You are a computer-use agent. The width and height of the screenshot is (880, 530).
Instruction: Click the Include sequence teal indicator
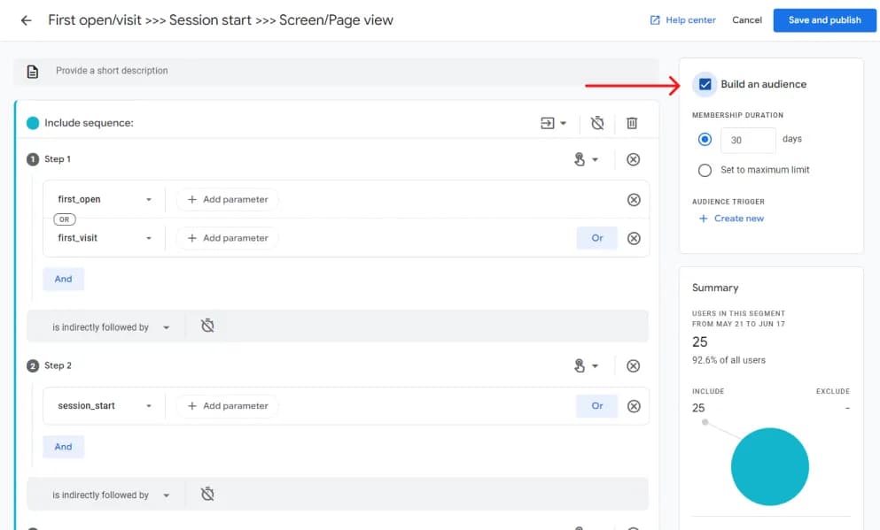pyautogui.click(x=33, y=123)
